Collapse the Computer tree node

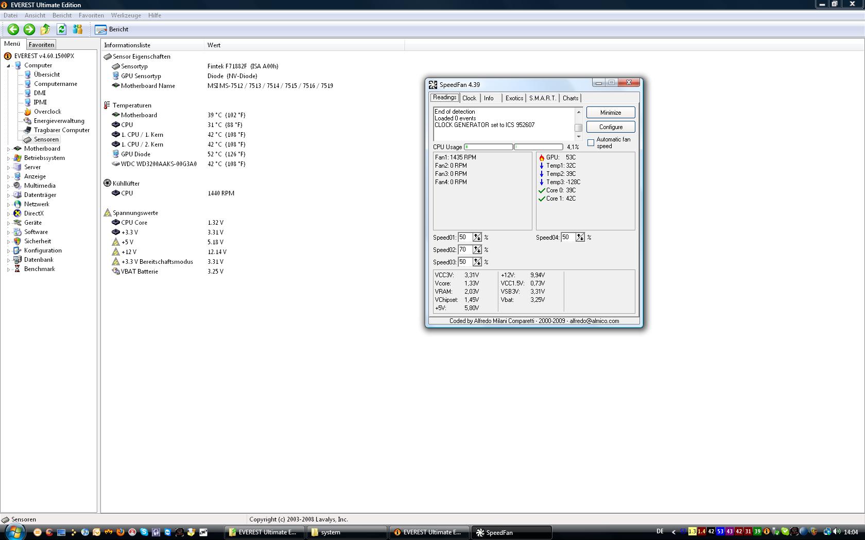[x=8, y=66]
